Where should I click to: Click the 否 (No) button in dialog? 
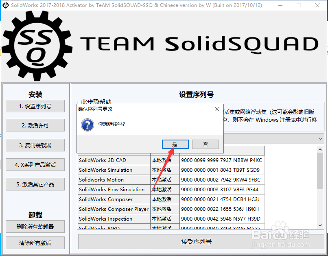click(206, 144)
